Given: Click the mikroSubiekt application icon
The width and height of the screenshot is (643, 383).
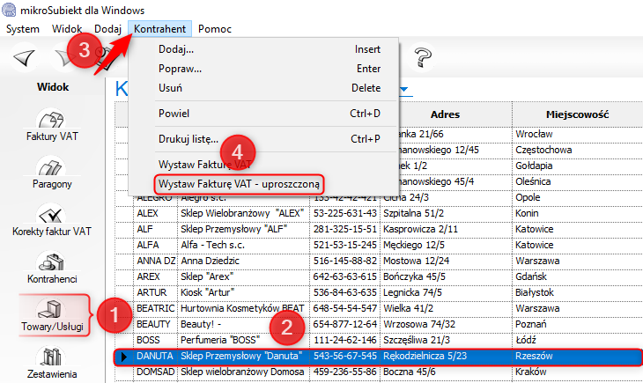Looking at the screenshot, I should (x=9, y=9).
